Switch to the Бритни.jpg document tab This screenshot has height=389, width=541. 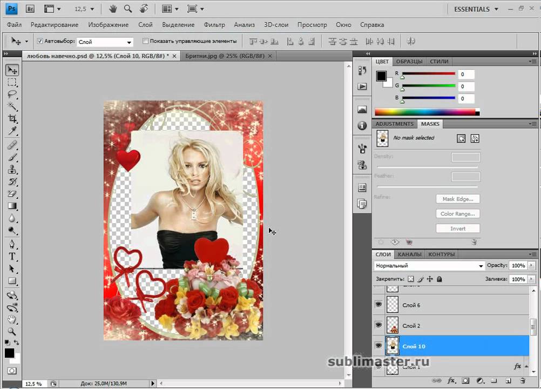[225, 56]
